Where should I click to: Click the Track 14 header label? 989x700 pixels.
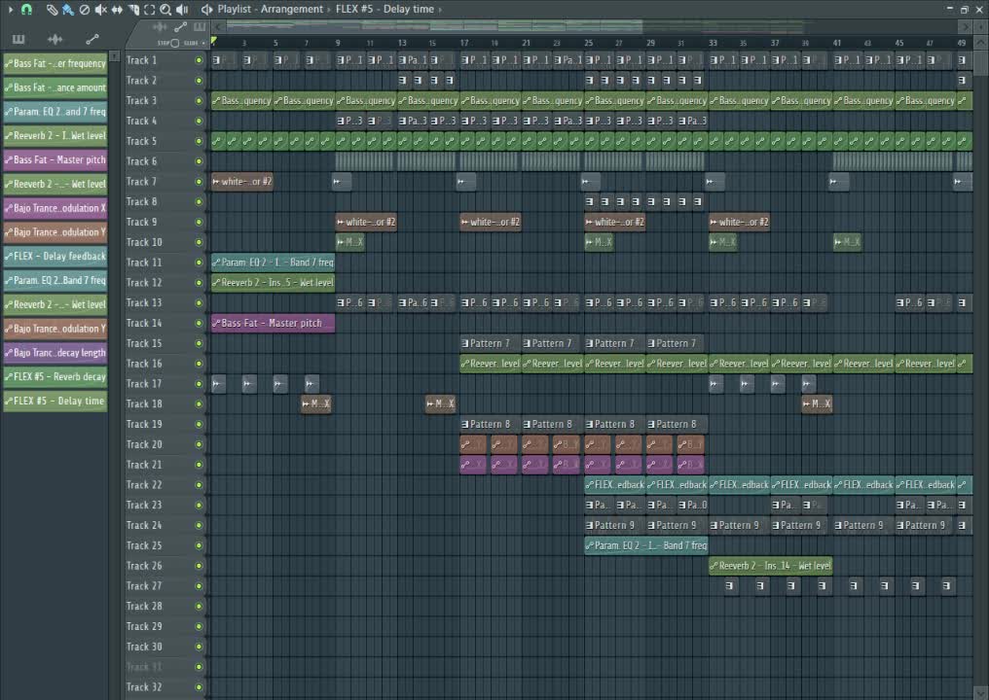(144, 323)
